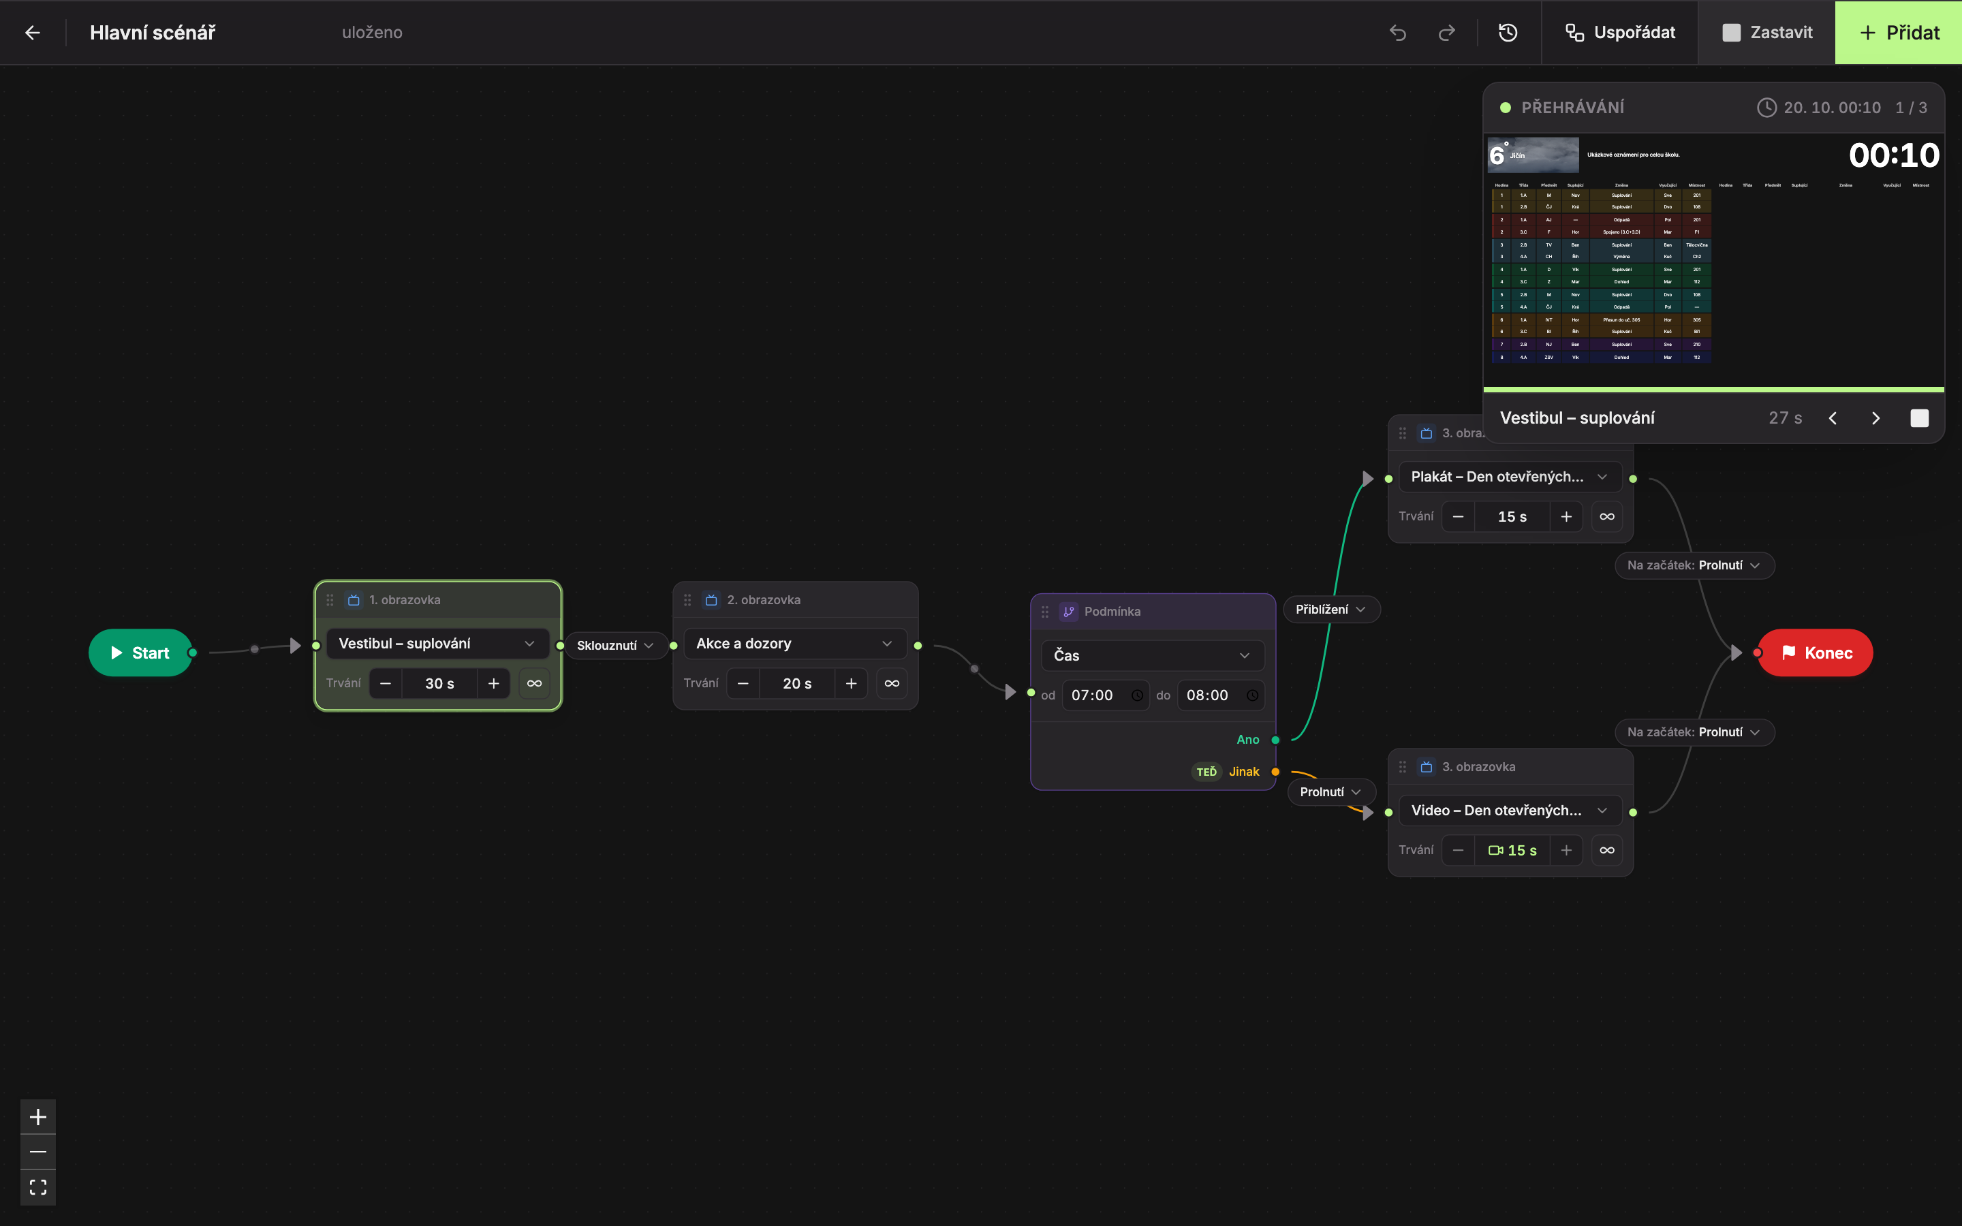Go back using the left arrow
Screen dimensions: 1962x1226
(x=33, y=33)
